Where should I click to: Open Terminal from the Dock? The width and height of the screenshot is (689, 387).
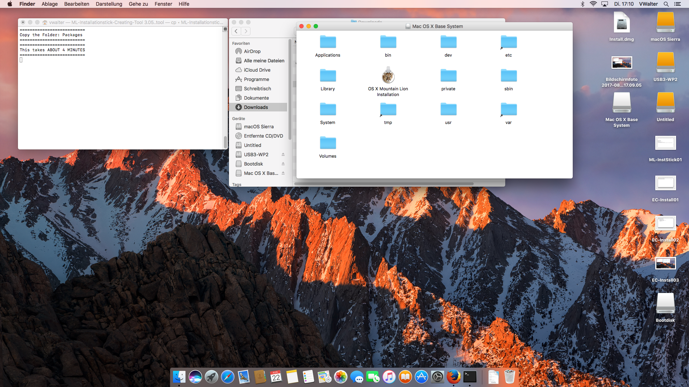coord(470,377)
